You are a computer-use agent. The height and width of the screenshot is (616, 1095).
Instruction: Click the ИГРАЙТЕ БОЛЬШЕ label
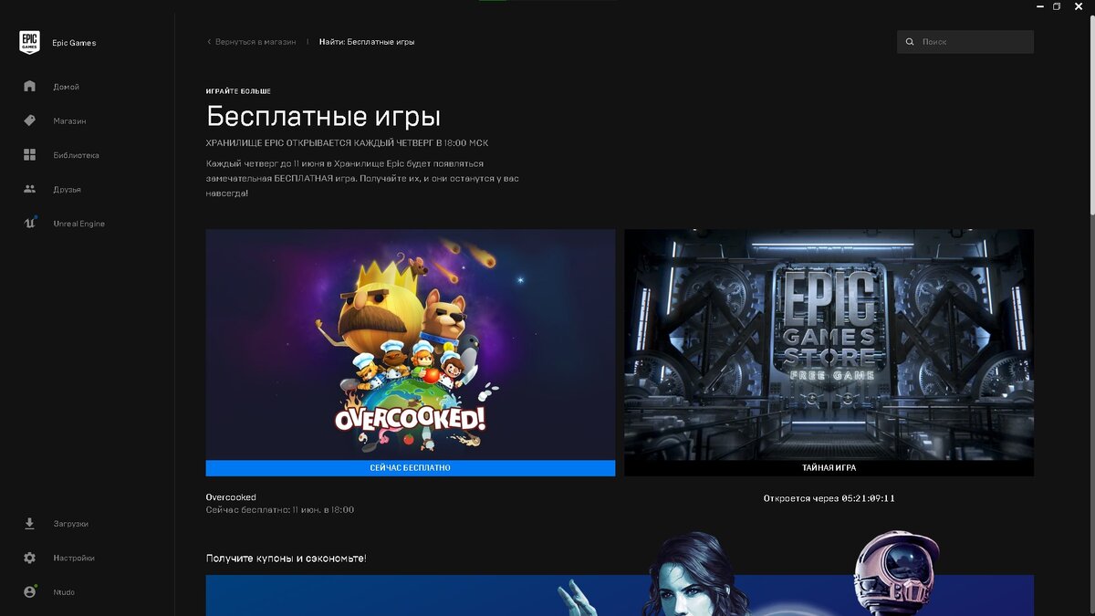point(238,91)
